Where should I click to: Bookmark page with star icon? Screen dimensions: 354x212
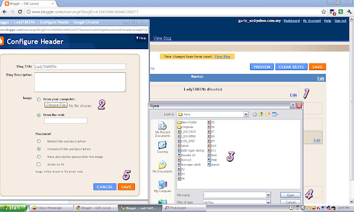tap(324, 12)
